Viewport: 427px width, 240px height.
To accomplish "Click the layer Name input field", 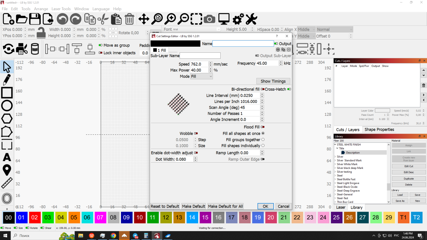I will tap(243, 44).
